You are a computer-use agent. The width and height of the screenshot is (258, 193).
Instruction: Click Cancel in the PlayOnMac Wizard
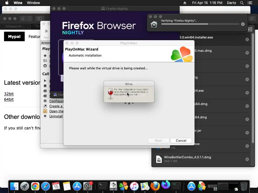click(181, 140)
